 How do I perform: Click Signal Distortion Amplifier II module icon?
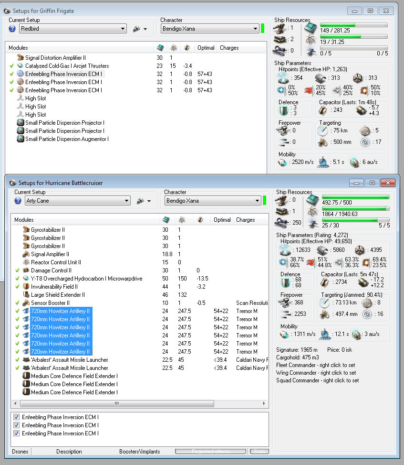click(x=21, y=57)
